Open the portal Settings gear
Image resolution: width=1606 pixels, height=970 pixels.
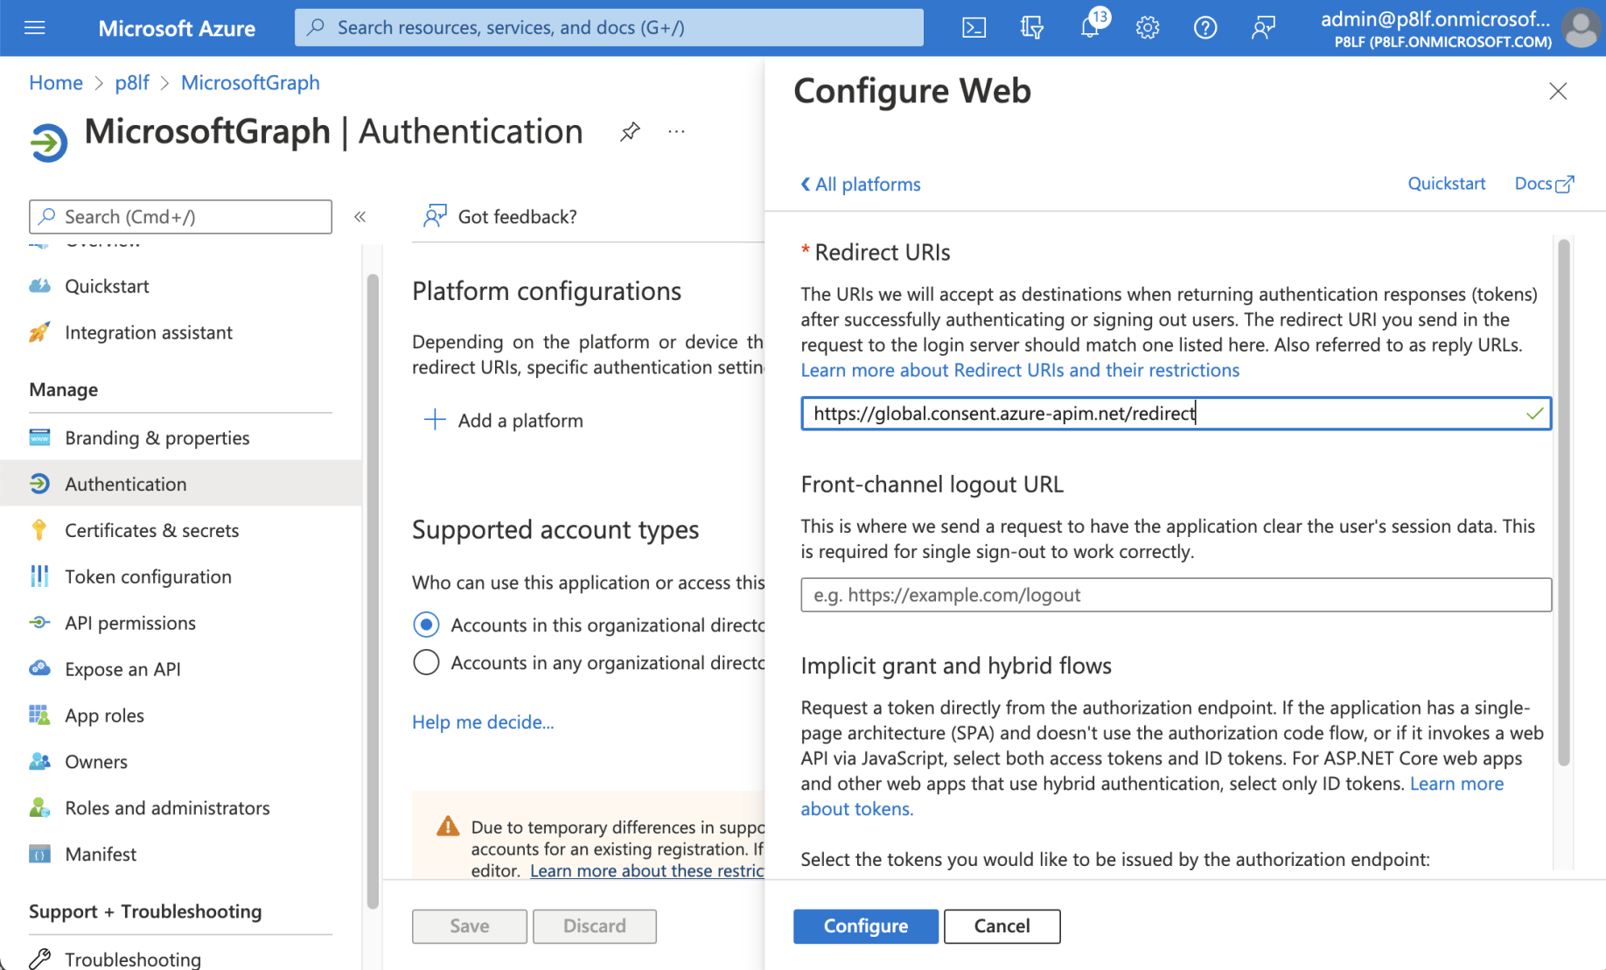(x=1148, y=28)
